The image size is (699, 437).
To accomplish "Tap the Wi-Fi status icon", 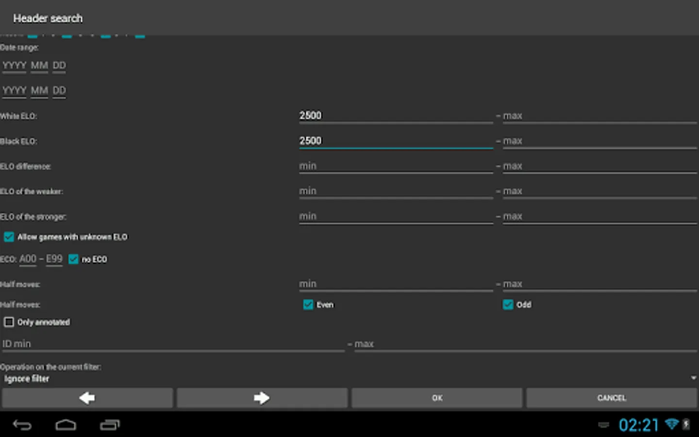I will [672, 424].
